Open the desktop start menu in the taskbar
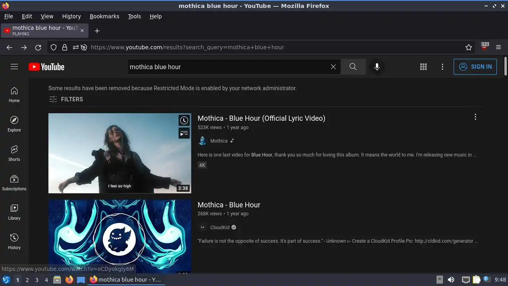Image resolution: width=508 pixels, height=286 pixels. click(x=6, y=280)
